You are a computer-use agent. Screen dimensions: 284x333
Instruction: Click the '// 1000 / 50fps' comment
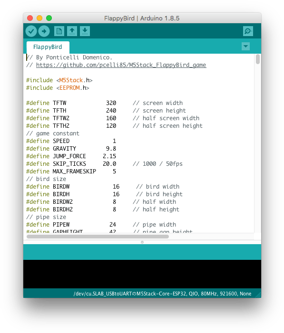157,164
